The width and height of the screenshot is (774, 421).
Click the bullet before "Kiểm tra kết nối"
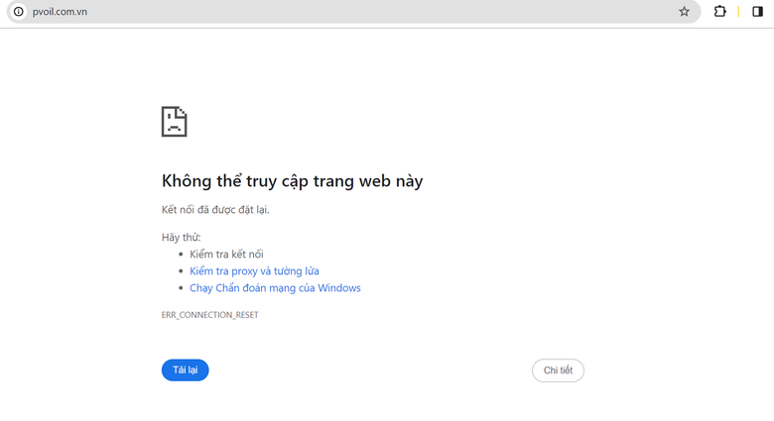(181, 255)
